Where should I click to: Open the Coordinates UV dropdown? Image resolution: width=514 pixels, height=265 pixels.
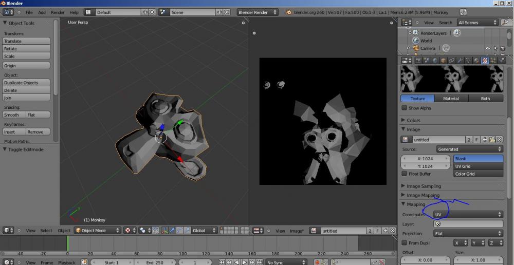(x=468, y=215)
